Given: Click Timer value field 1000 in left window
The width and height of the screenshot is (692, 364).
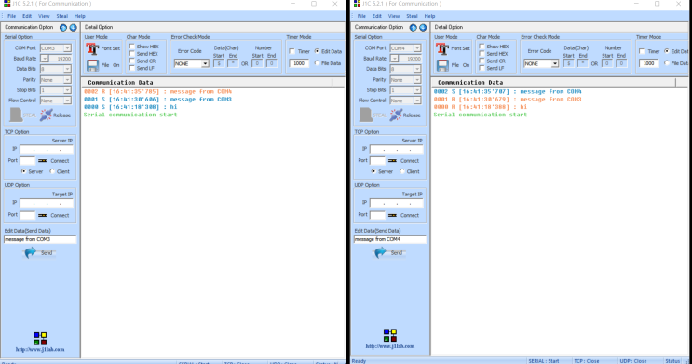Looking at the screenshot, I should [x=299, y=63].
